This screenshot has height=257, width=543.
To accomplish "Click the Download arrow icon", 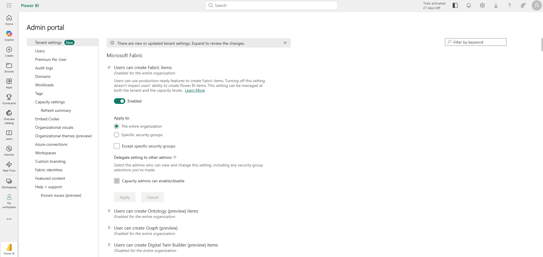I will click(496, 5).
